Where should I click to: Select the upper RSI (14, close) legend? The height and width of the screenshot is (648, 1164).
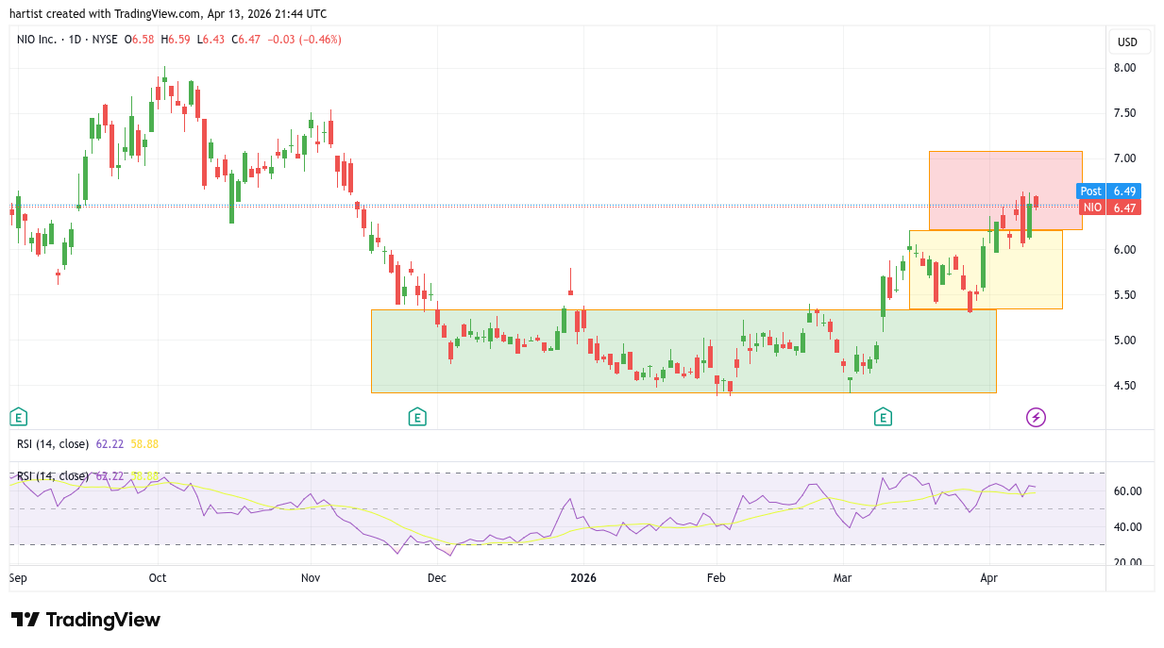point(53,444)
